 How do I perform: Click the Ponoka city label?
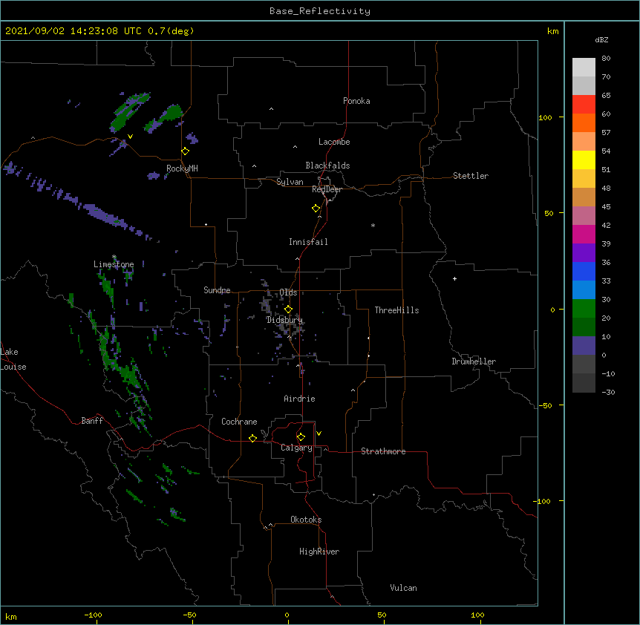(x=356, y=101)
